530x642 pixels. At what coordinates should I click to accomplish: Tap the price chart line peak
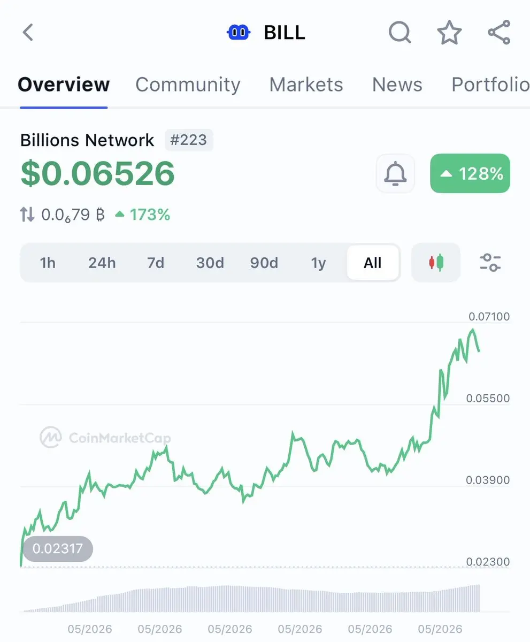coord(472,330)
